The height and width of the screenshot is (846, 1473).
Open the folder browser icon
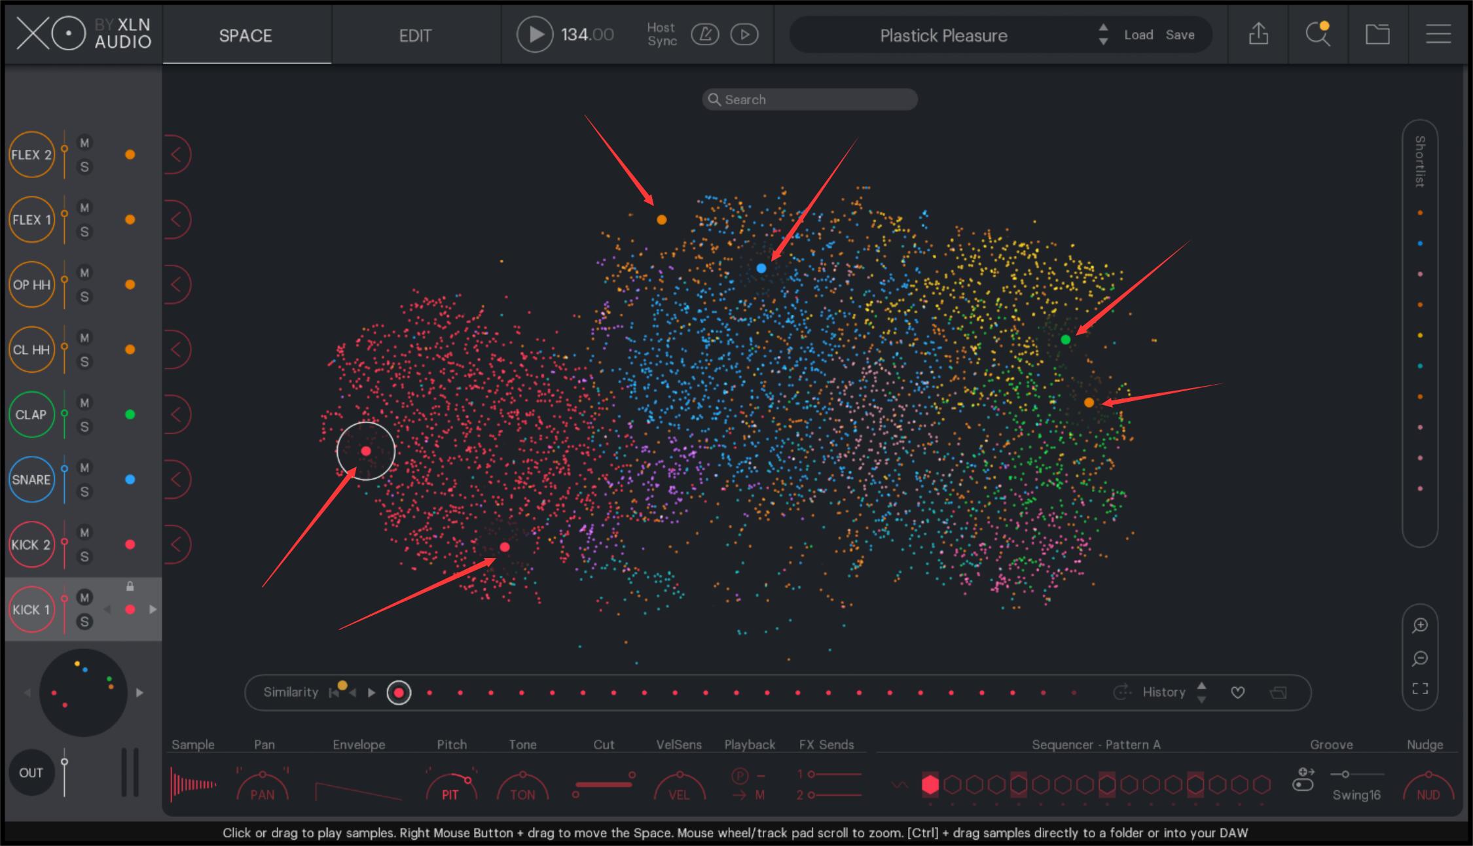(x=1377, y=35)
